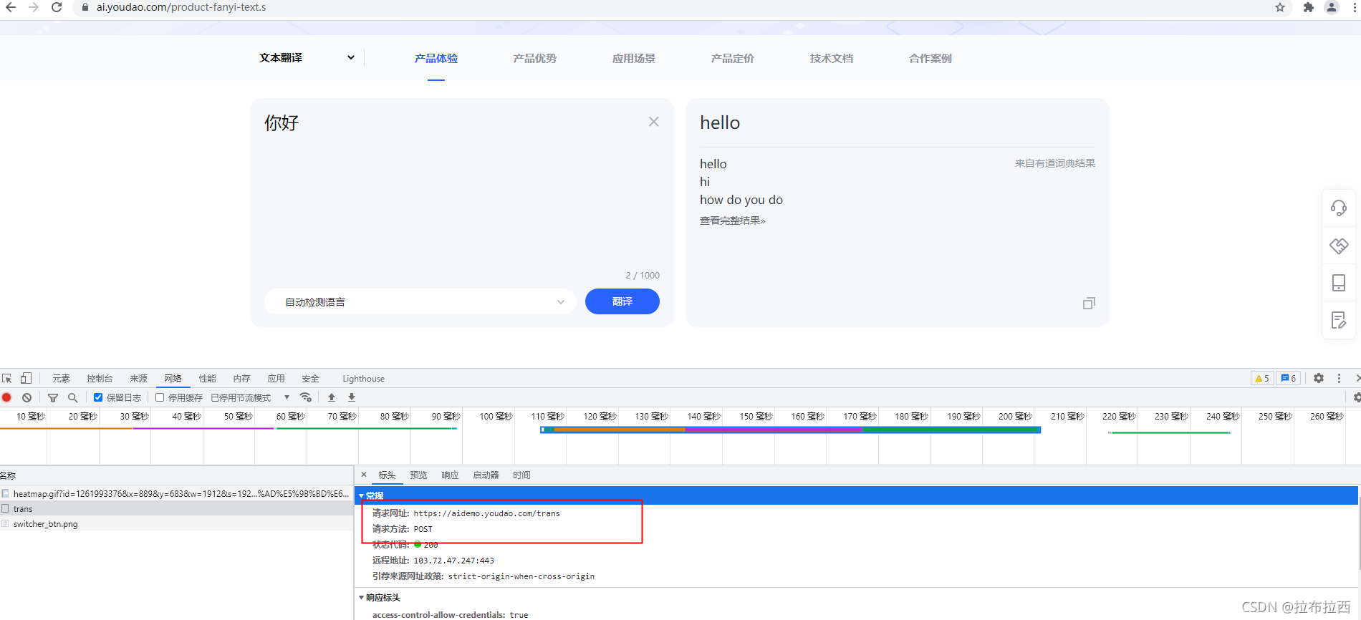Image resolution: width=1361 pixels, height=620 pixels.
Task: Click the handshake cooperation sidebar icon
Action: [x=1339, y=246]
